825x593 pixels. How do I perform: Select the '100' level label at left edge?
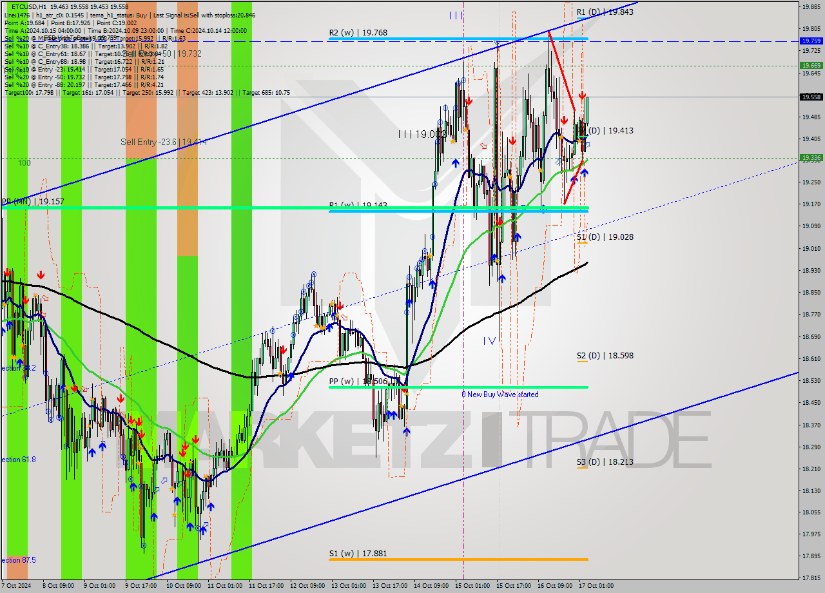[24, 163]
